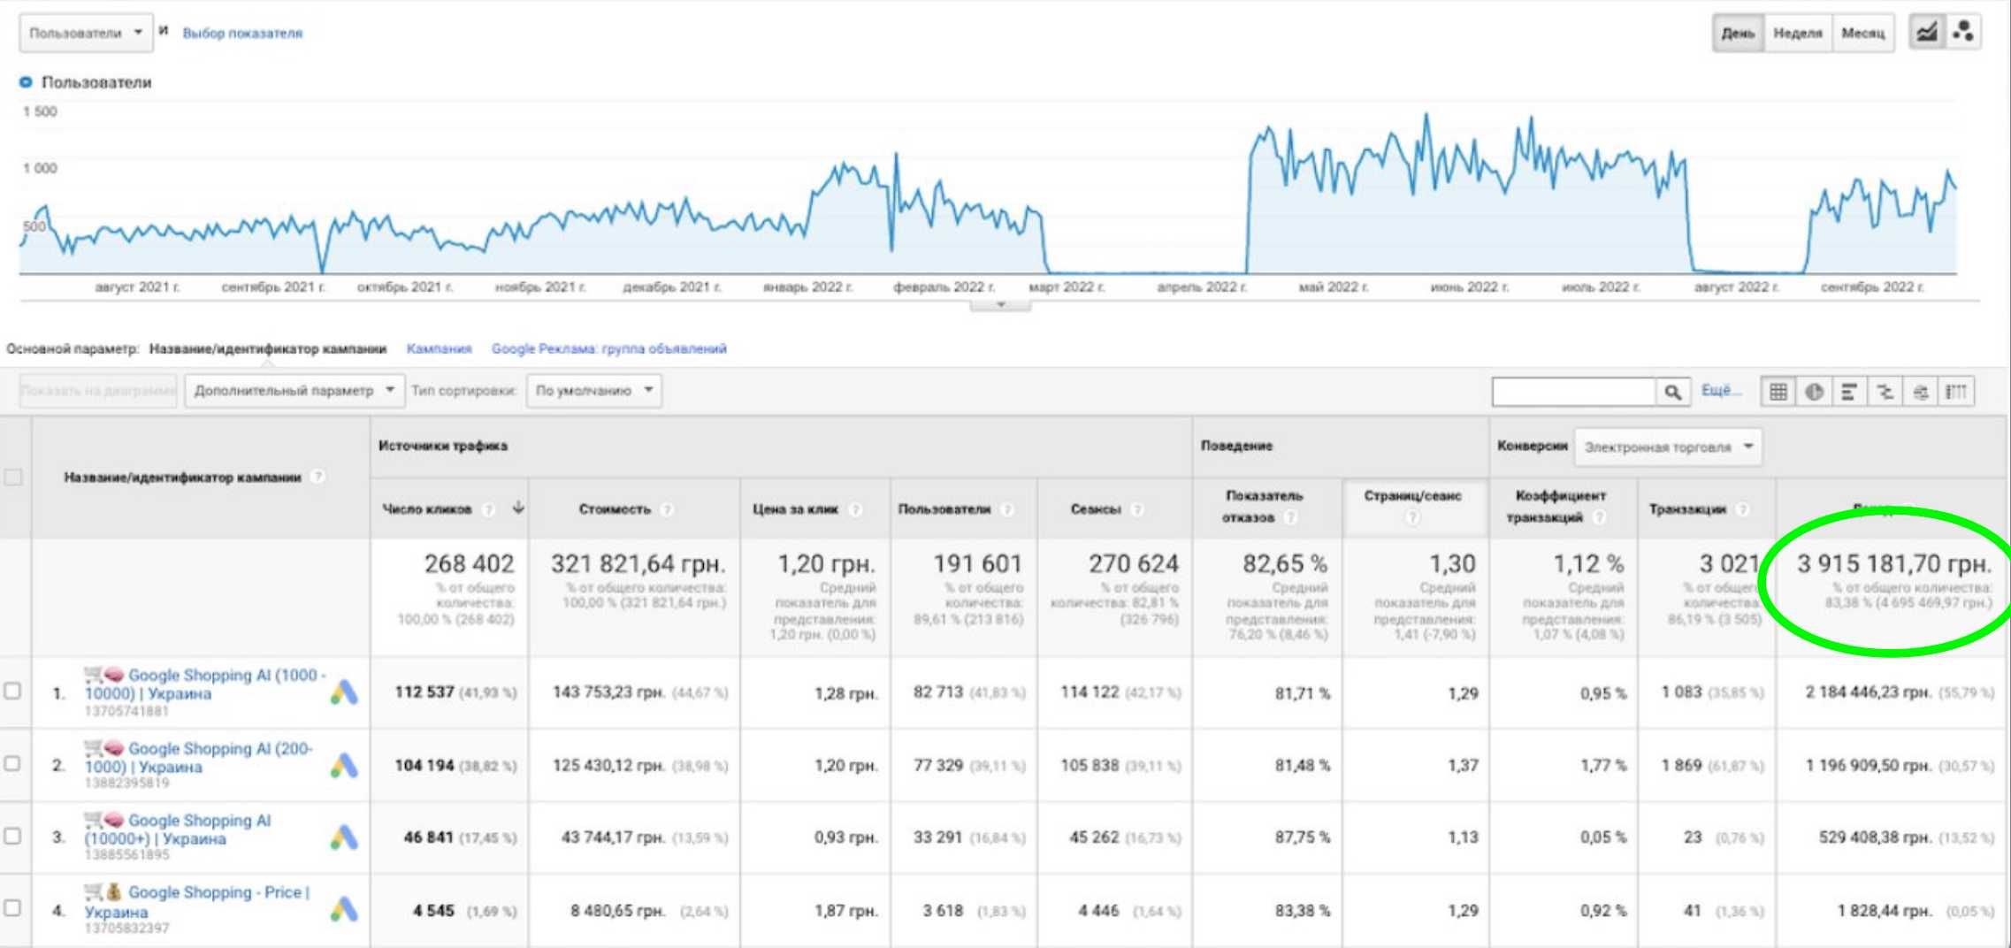Click help icon beside Коэффициент транзакций
The image size is (2011, 948).
[x=1599, y=517]
